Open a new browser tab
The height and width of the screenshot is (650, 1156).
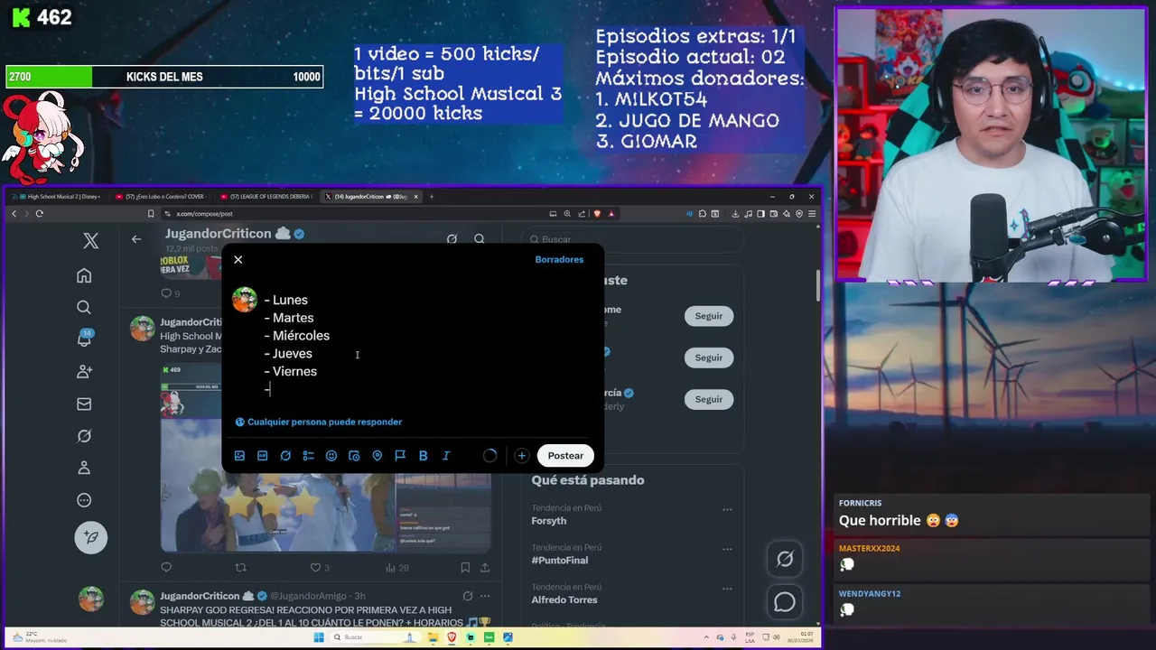tap(431, 197)
